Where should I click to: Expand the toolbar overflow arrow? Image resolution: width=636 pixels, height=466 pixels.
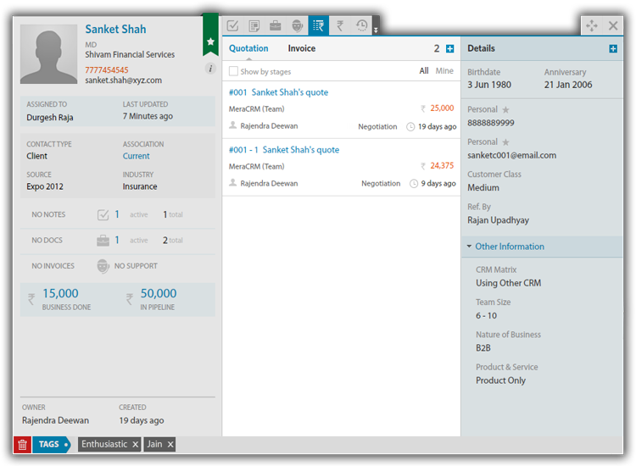point(376,31)
